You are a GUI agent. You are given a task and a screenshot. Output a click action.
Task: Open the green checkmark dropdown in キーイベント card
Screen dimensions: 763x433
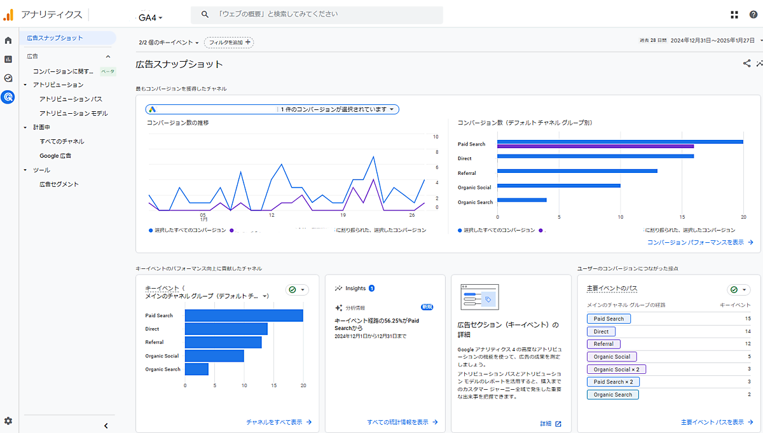[296, 289]
